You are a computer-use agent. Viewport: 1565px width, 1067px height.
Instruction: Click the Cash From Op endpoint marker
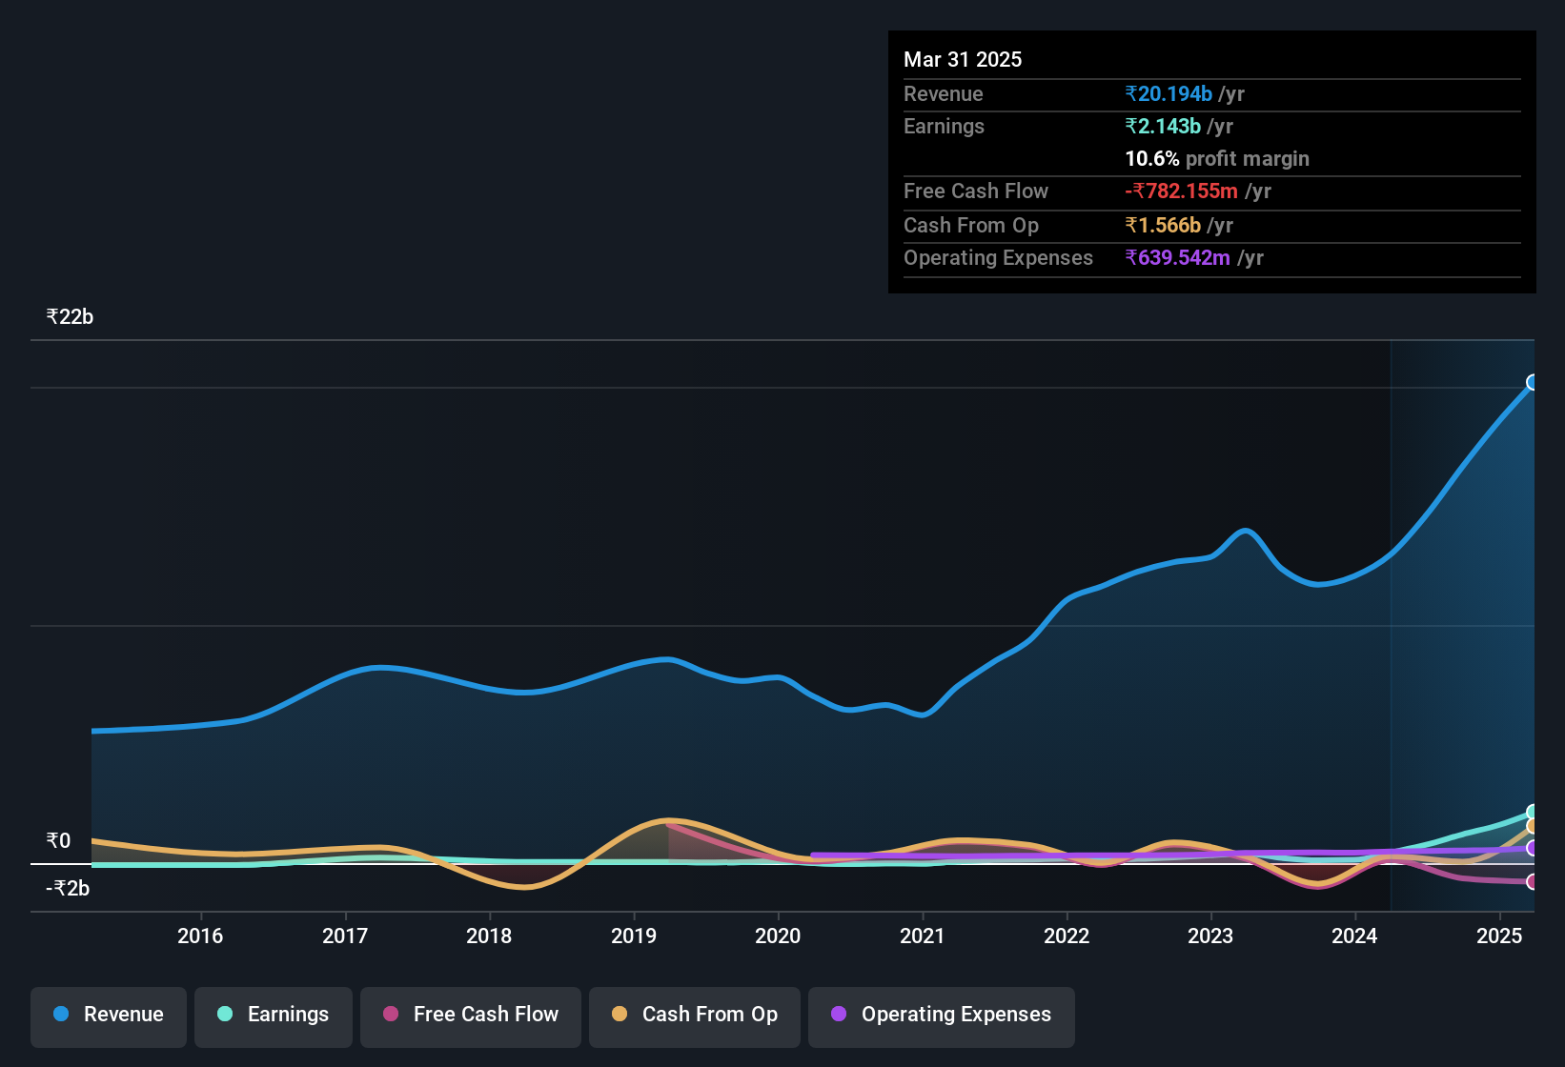[x=1533, y=826]
